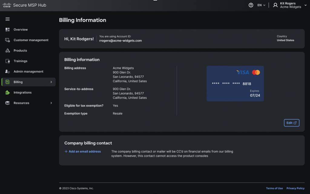
Task: Click the credit card ending 8818
Action: [235, 84]
